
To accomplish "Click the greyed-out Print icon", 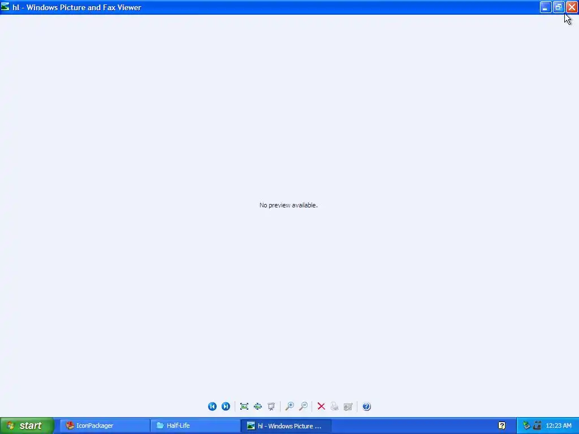I will pyautogui.click(x=335, y=406).
